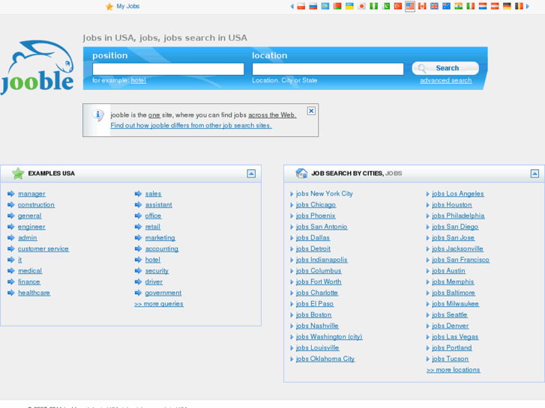Screen dimensions: 545x408
Task: Open the jobs New York City link
Action: coord(324,194)
